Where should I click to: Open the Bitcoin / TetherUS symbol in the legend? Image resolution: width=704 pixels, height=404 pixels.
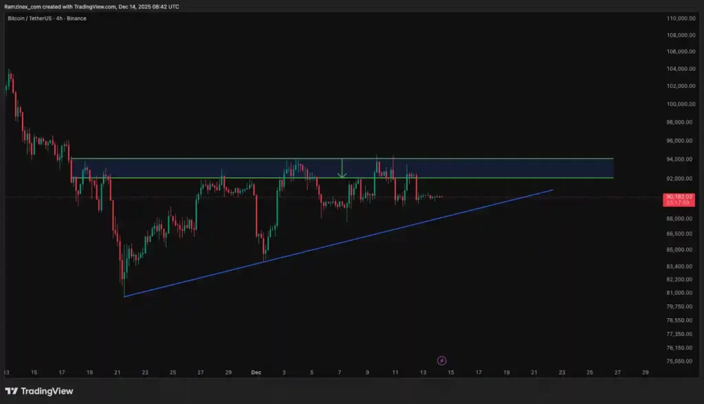click(31, 19)
